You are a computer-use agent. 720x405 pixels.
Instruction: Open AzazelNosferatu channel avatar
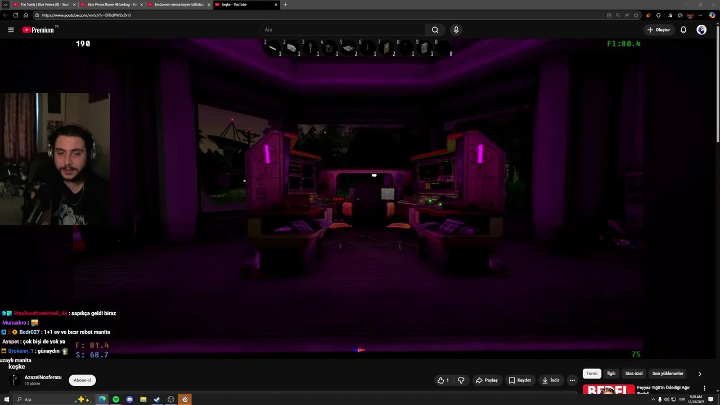(x=16, y=380)
